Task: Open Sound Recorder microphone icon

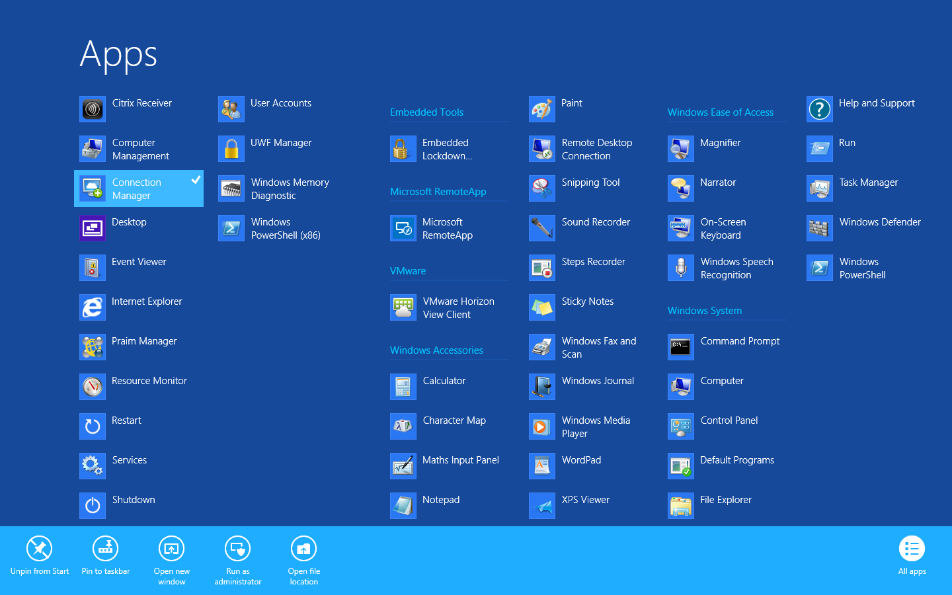Action: point(542,228)
